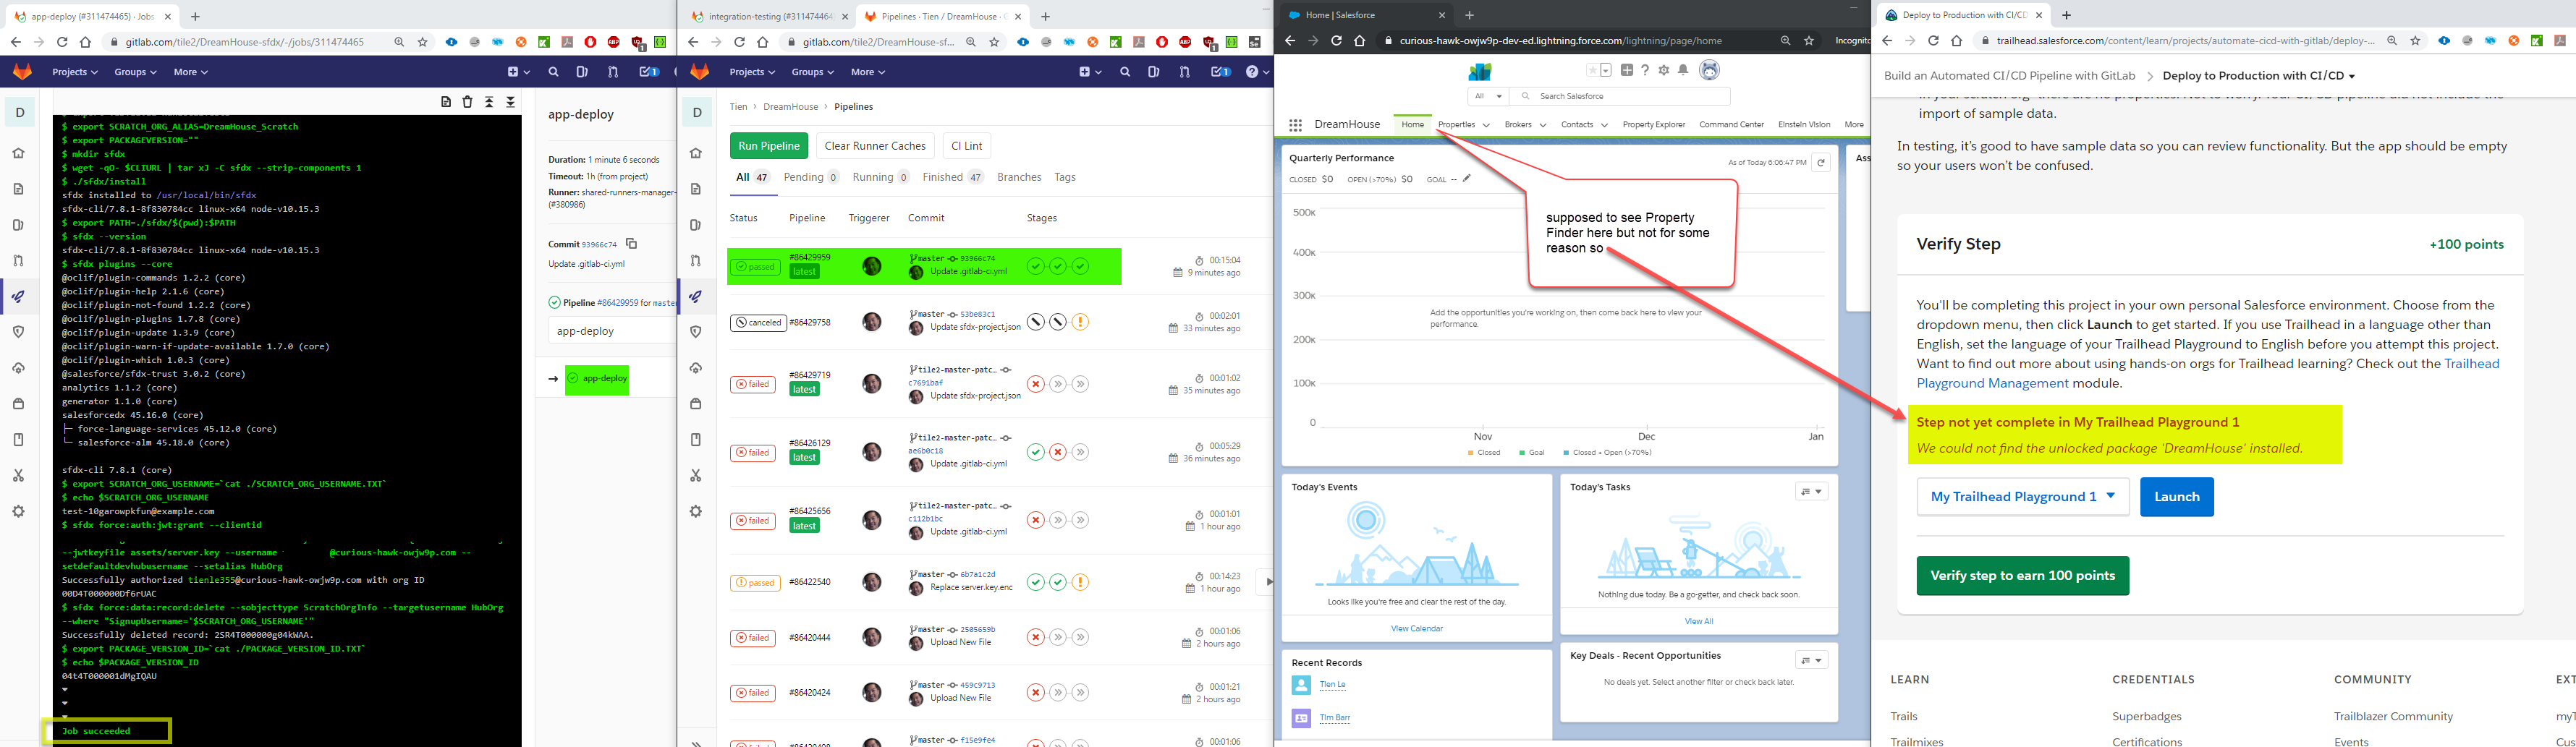Copy commit SHA 93966c74 icon in job window
This screenshot has width=2576, height=747.
[x=631, y=243]
